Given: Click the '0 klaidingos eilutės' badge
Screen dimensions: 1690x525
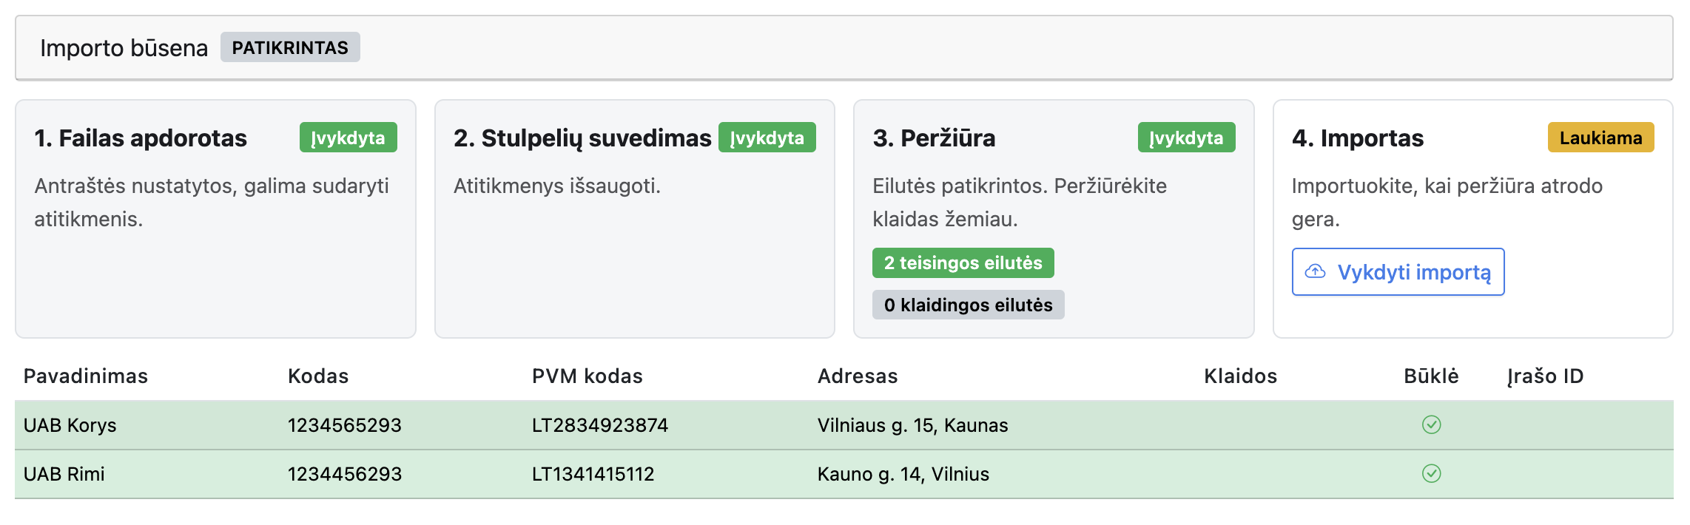Looking at the screenshot, I should coord(968,305).
